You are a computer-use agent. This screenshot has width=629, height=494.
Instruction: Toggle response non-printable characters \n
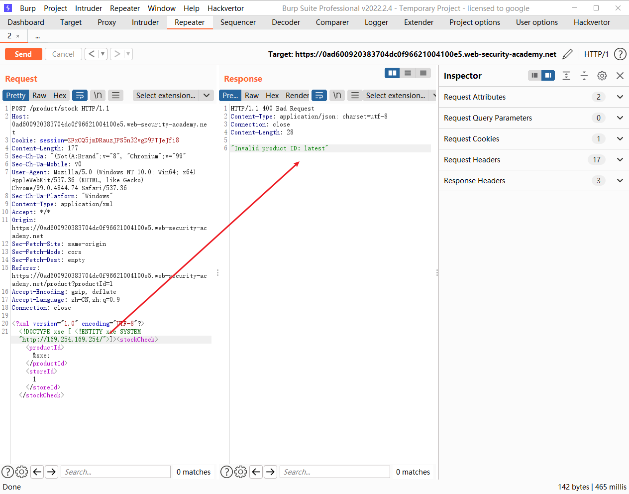(x=337, y=95)
